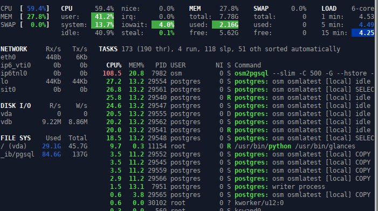This screenshot has height=211, width=378.
Task: Select process PID 29547
Action: point(157,106)
